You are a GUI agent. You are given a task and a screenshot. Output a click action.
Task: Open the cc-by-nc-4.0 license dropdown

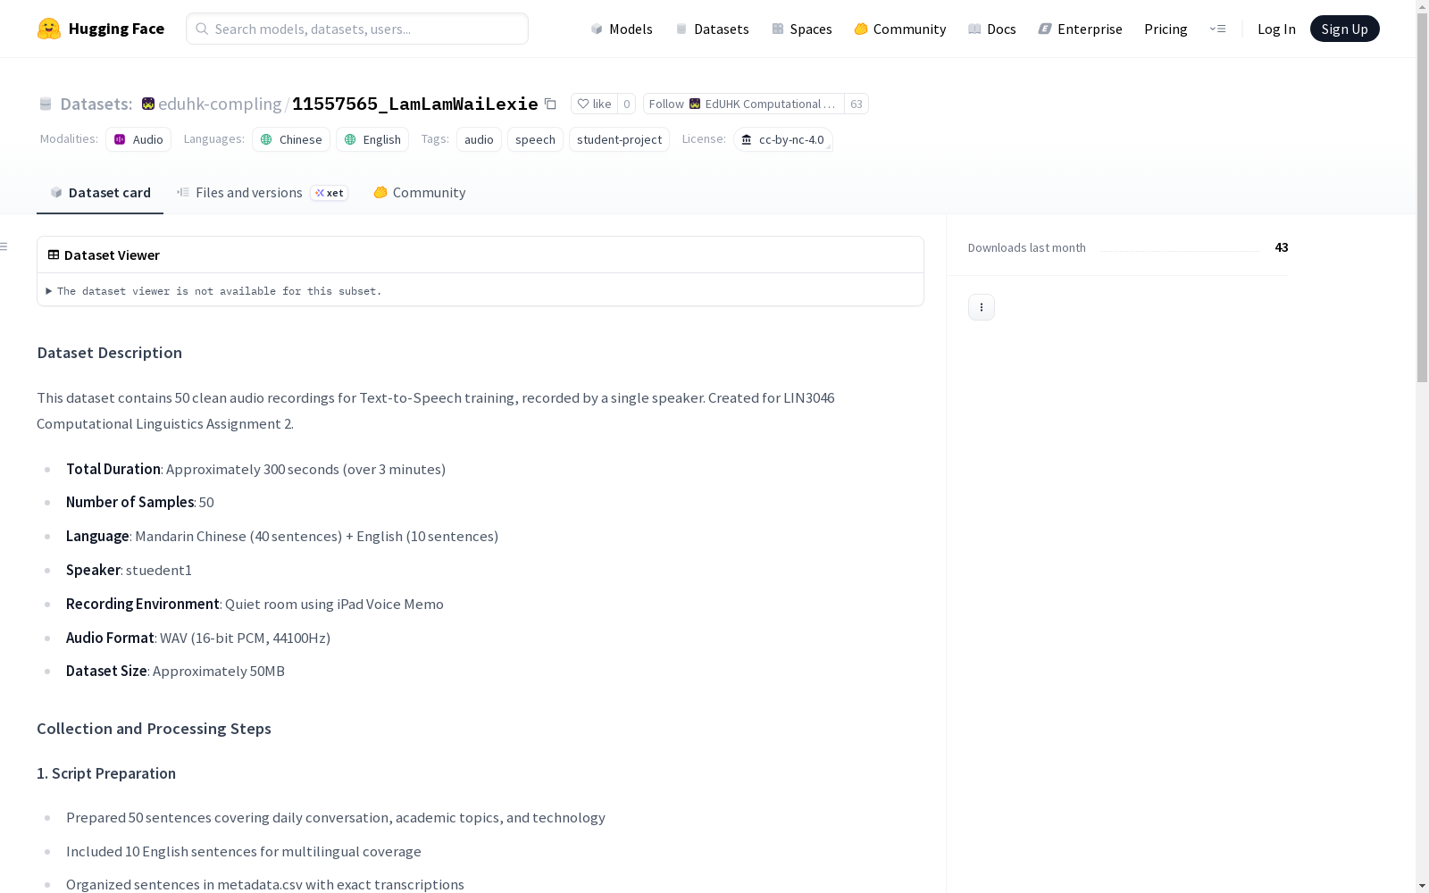tap(783, 139)
